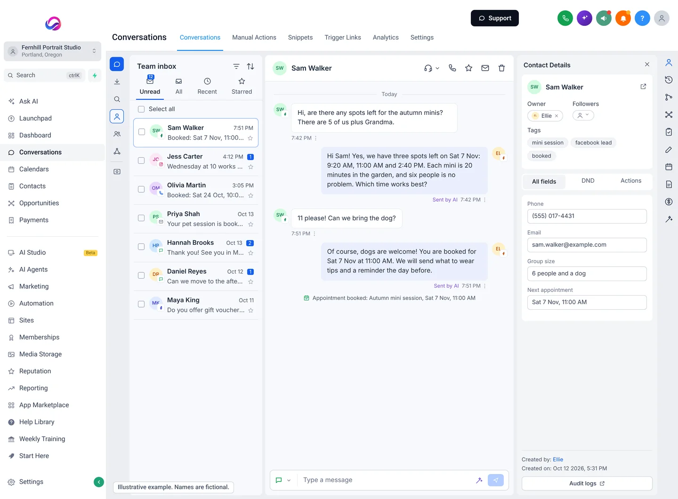The width and height of the screenshot is (678, 499).
Task: Tick Maya King conversation checkbox
Action: pos(141,304)
